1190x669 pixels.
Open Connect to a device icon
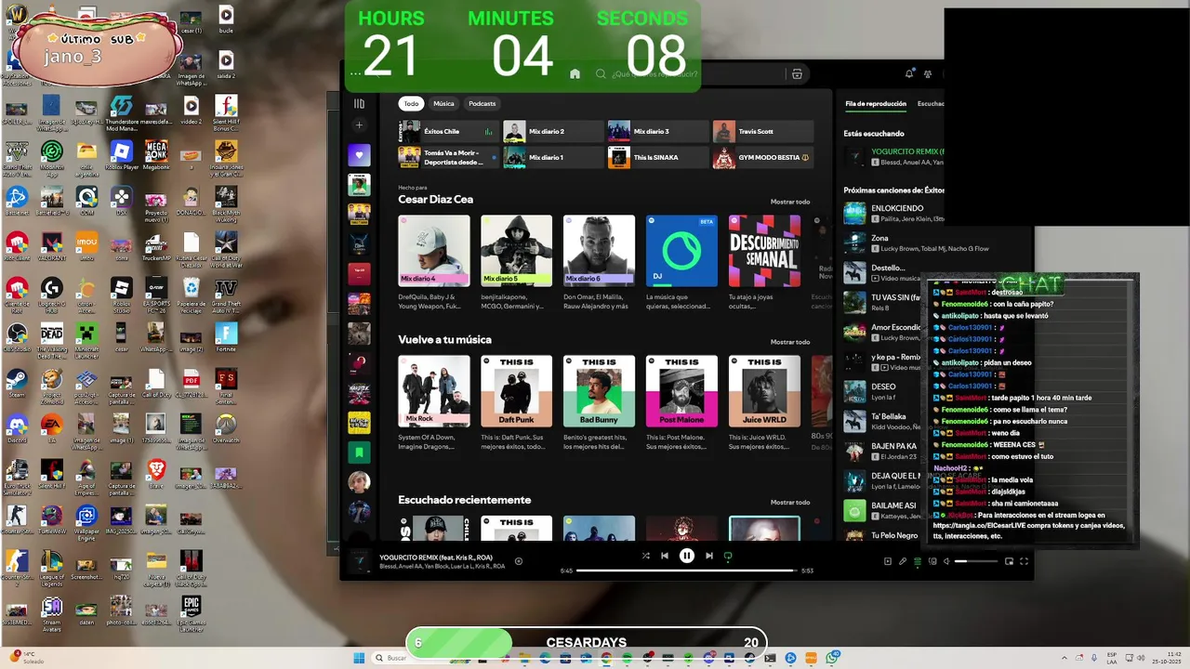point(932,561)
